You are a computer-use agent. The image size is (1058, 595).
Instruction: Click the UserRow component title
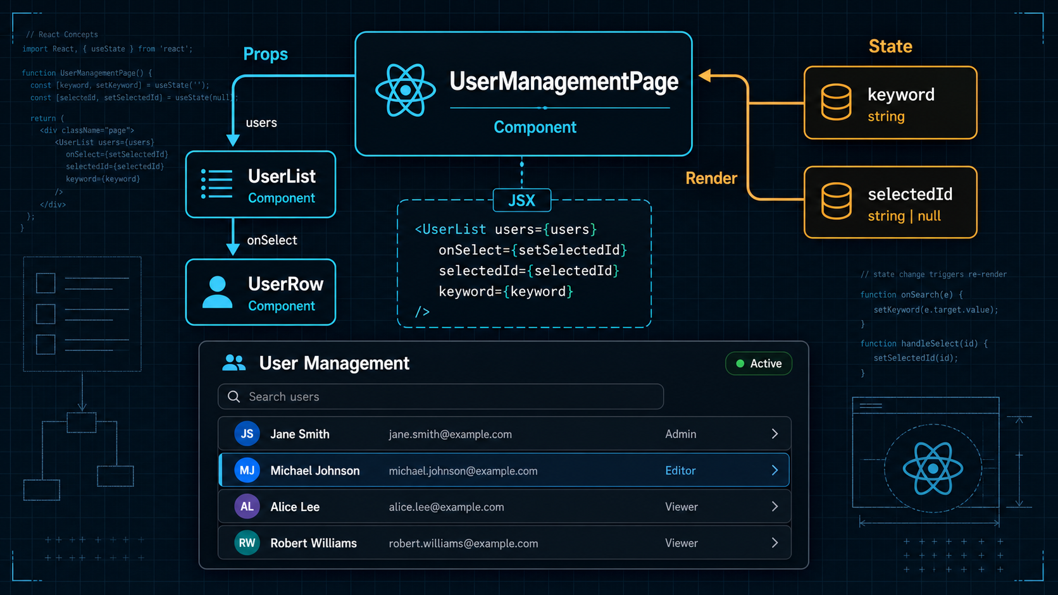click(x=285, y=284)
